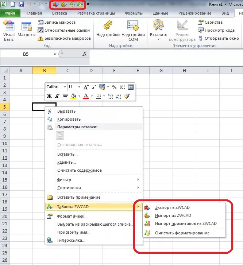Screen dimensions: 243x265
Task: Open Надстройки COM dialog
Action: point(133,31)
